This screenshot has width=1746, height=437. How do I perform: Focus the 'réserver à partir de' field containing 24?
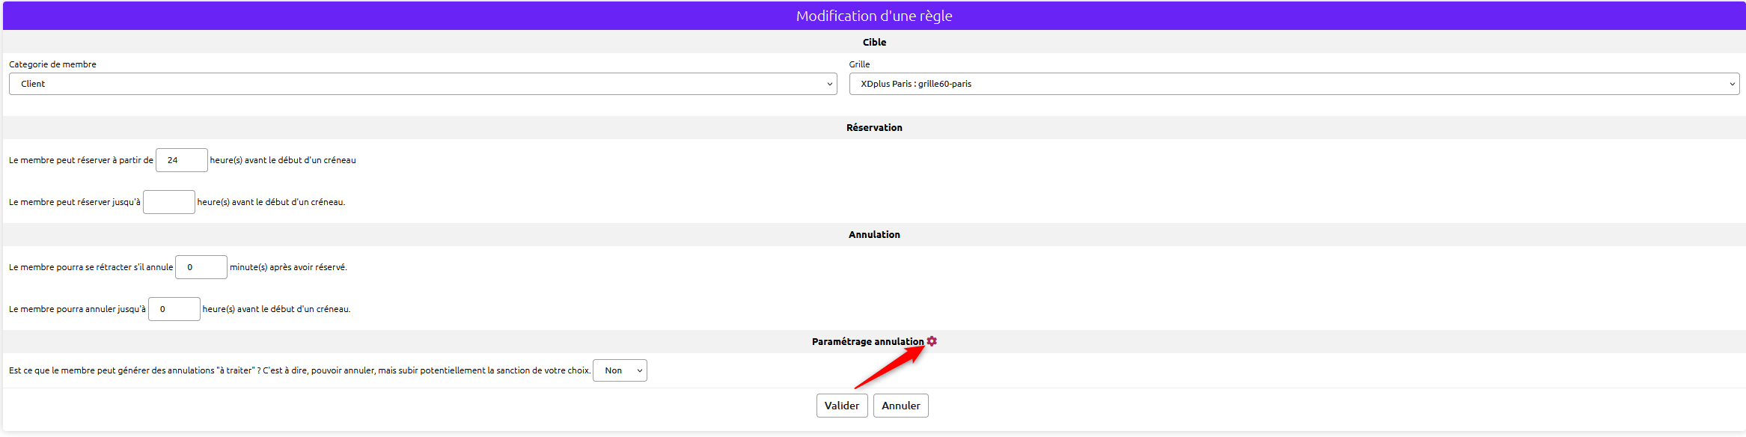coord(181,160)
